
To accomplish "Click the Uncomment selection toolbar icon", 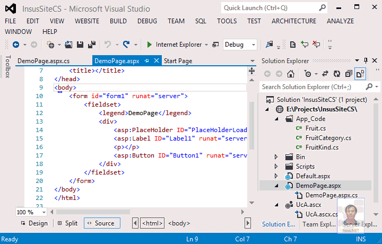I will [316, 45].
